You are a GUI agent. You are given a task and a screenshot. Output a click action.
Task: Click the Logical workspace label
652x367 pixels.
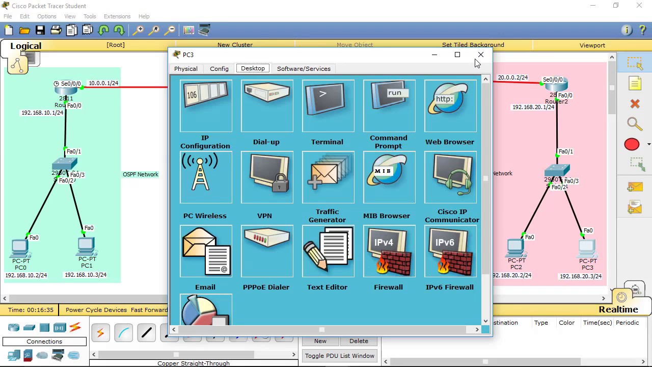point(25,46)
